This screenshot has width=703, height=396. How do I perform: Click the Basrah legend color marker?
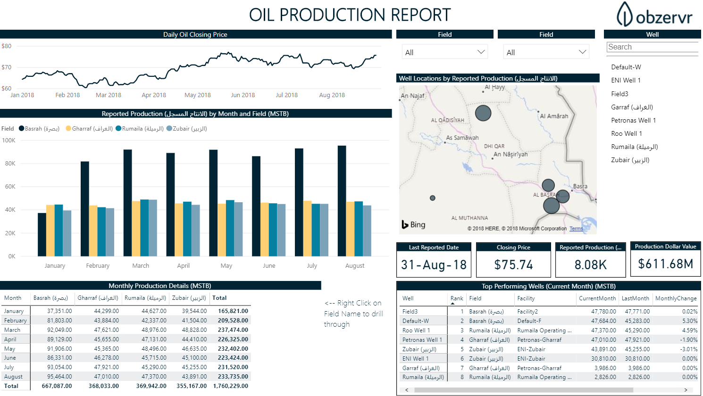point(21,128)
